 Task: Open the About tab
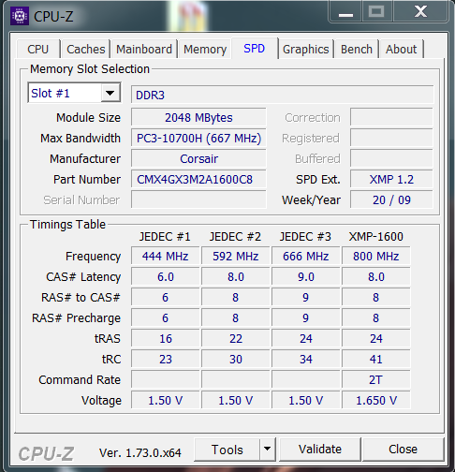[401, 49]
